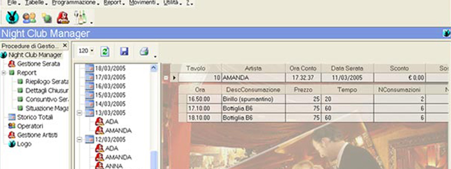Click the Sconto column header
451x169 pixels.
(x=399, y=69)
